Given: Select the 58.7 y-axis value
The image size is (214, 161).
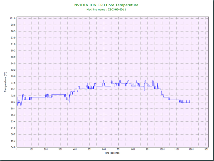Looking at the screenshot, I should (13, 134).
